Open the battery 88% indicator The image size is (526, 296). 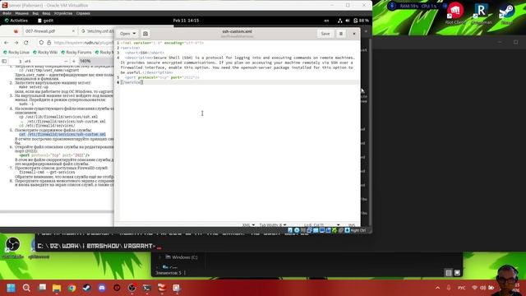[361, 21]
